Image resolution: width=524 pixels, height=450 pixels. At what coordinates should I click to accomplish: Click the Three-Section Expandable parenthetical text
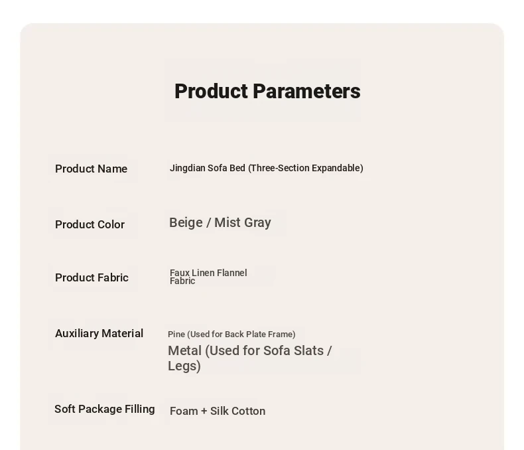305,168
